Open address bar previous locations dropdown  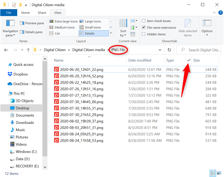(x=160, y=50)
